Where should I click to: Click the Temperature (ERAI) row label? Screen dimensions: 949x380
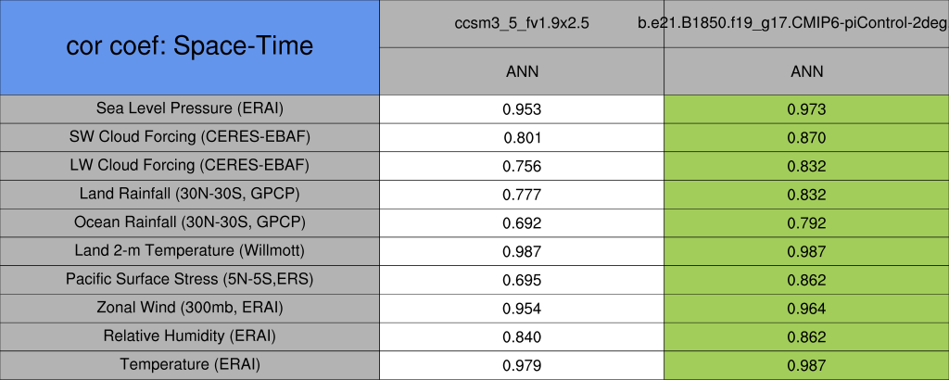tap(189, 365)
